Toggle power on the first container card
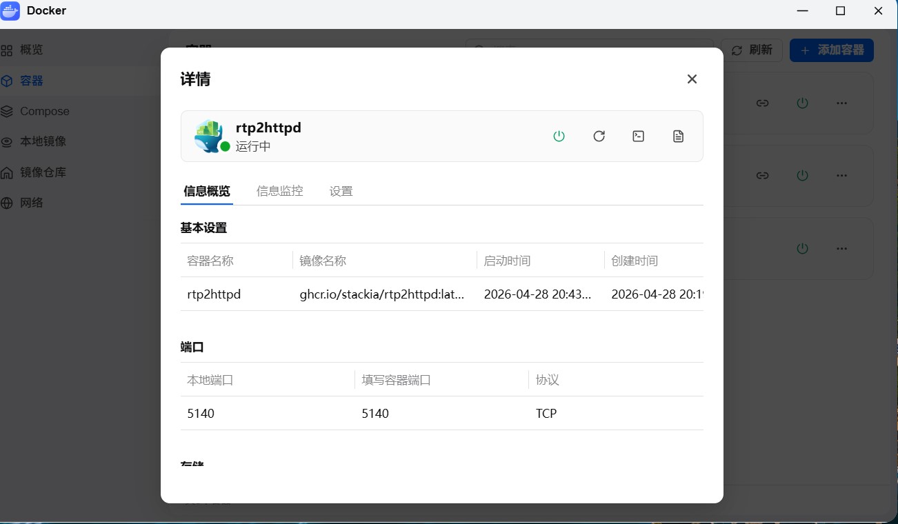Viewport: 898px width, 524px height. (802, 103)
